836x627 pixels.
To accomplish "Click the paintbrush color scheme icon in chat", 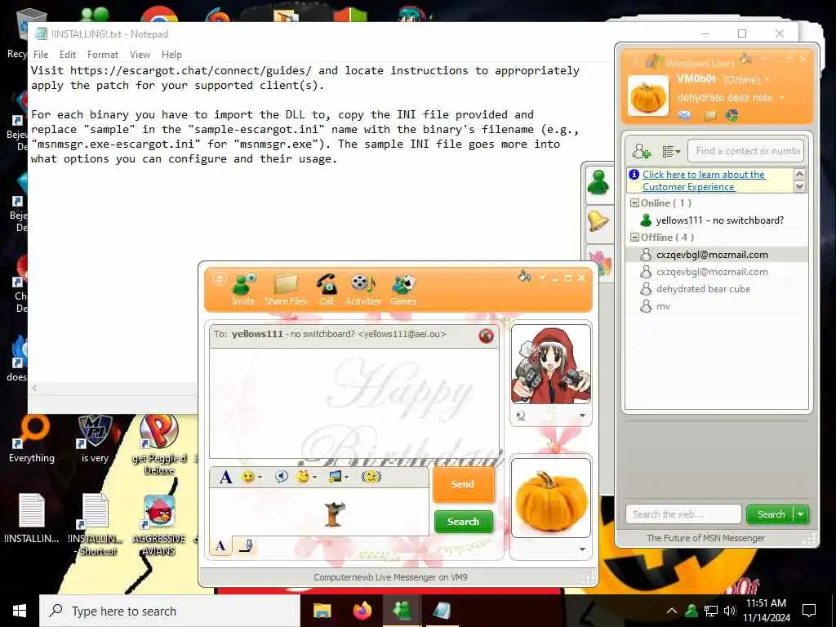I will pyautogui.click(x=525, y=276).
